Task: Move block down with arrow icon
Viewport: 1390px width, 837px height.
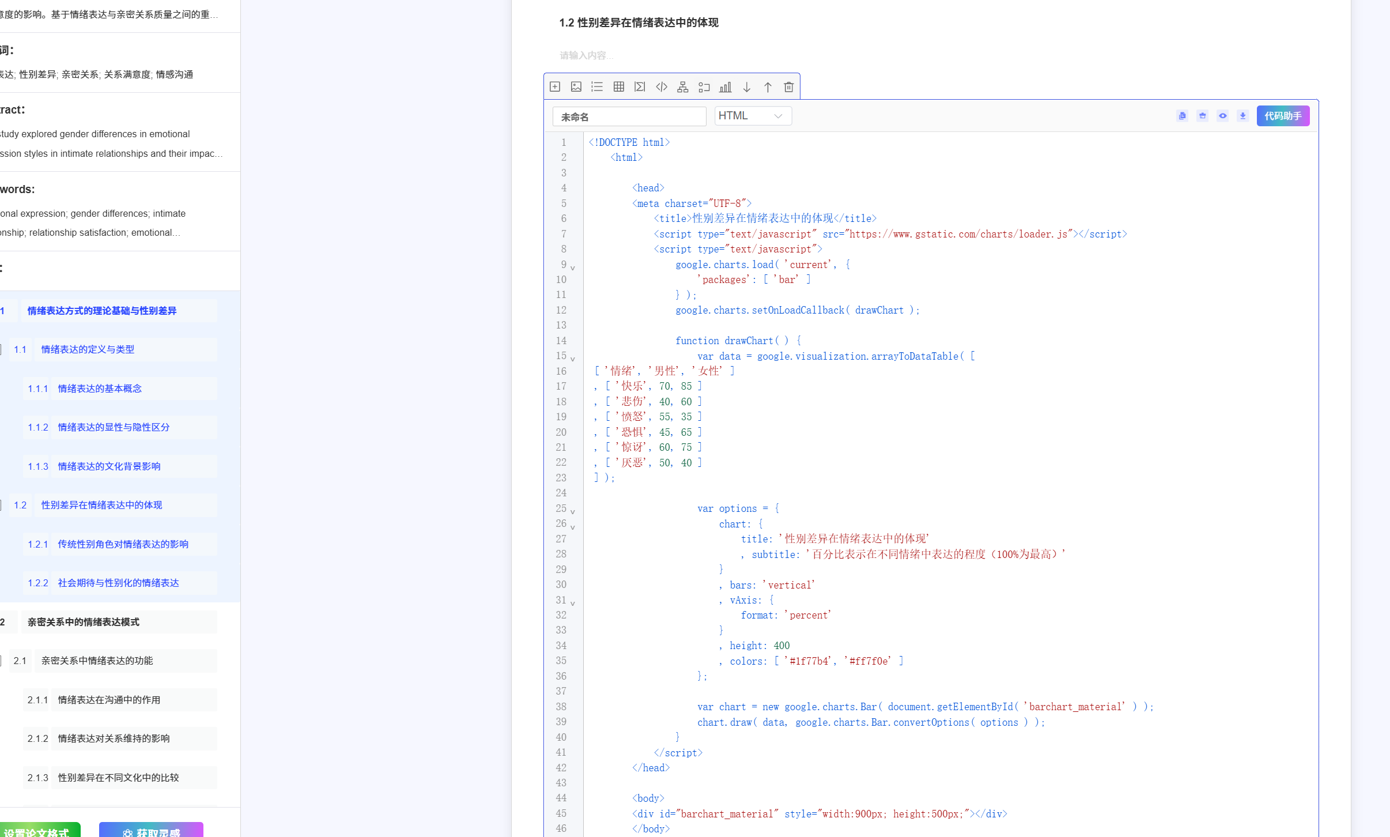Action: pos(746,87)
